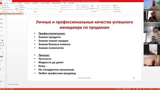Expand the shapes gallery more arrow
The width and height of the screenshot is (160, 90).
click(x=88, y=9)
